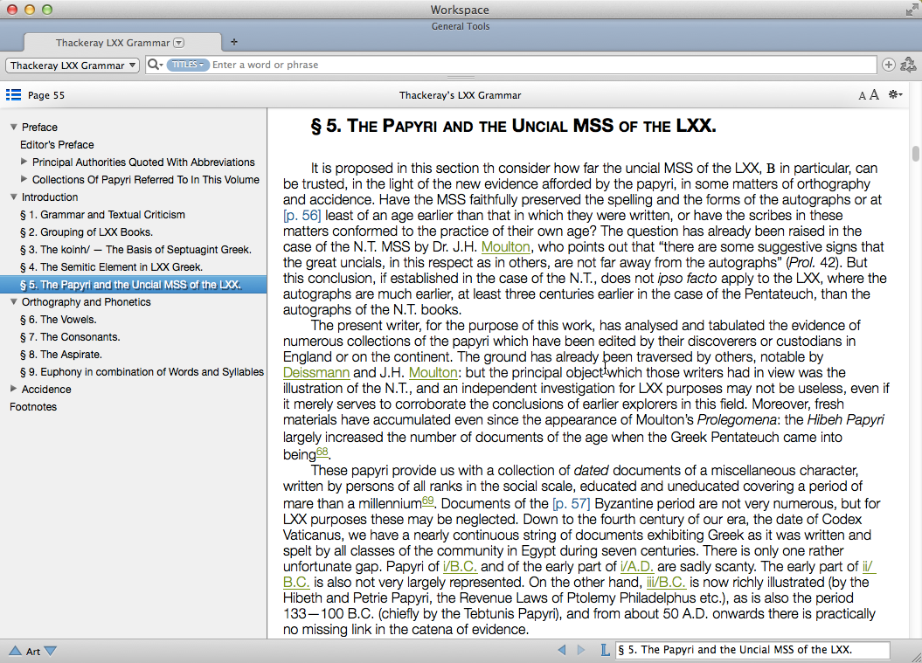Expand Principal Authorities Quoted With Abbreviations
Screen dimensions: 922x663
(24, 162)
